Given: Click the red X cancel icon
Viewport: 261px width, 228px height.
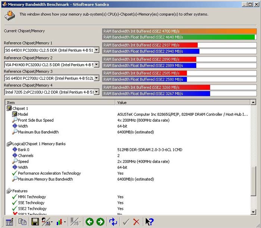Looking at the screenshot, I should (x=136, y=222).
